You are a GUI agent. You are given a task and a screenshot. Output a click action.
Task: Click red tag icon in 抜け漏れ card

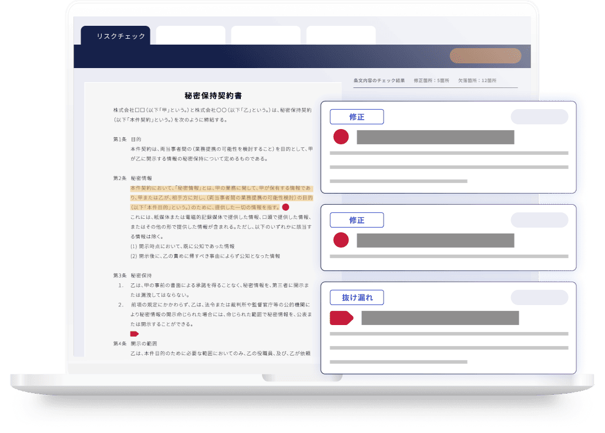click(341, 318)
